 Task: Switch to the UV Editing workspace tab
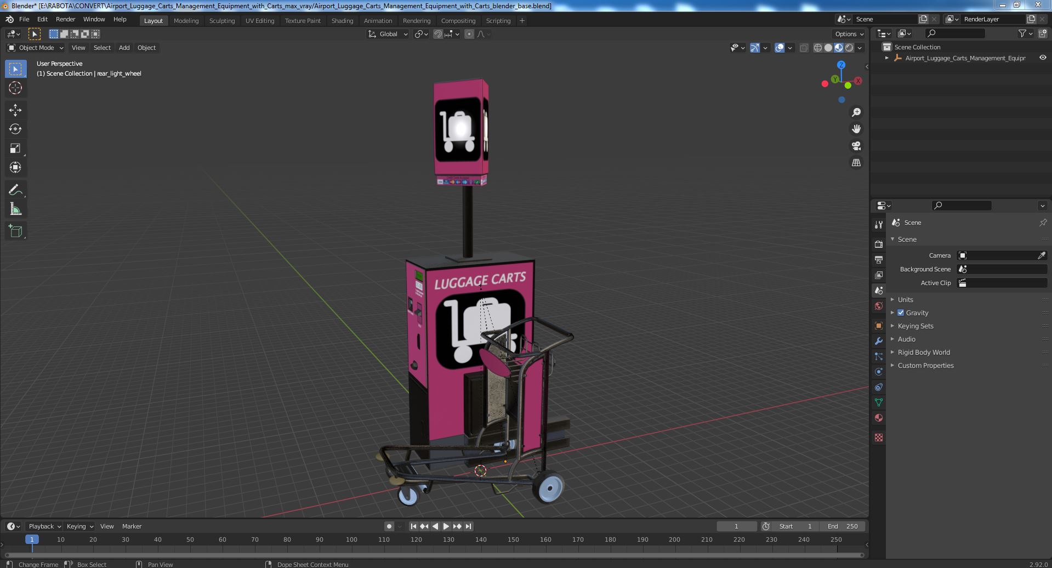click(x=259, y=21)
